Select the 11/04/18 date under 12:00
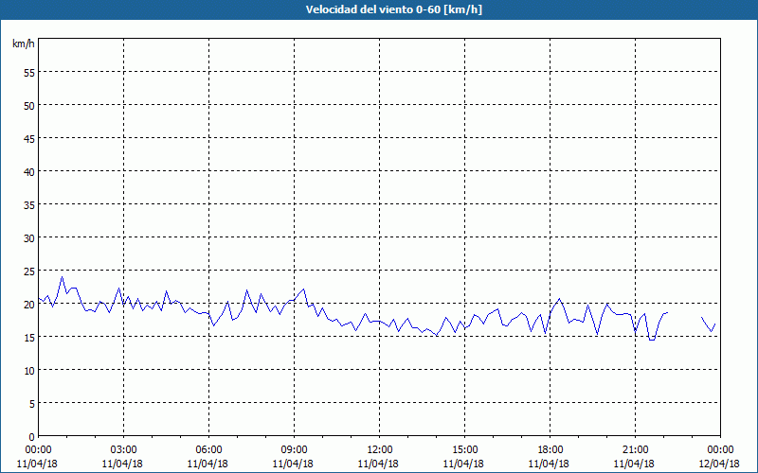 (x=378, y=464)
